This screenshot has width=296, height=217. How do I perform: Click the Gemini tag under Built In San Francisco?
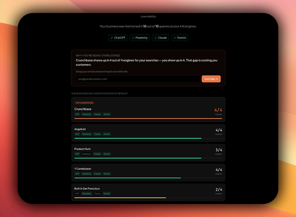[x=106, y=193]
